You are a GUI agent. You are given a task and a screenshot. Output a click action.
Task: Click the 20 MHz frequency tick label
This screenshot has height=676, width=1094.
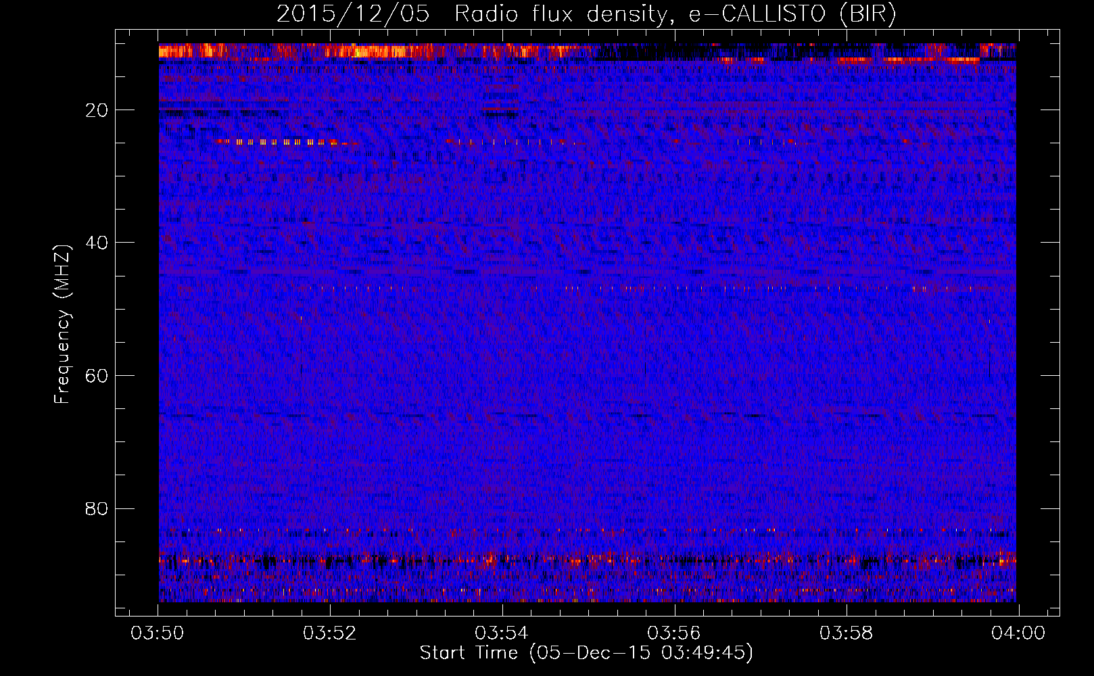[97, 110]
